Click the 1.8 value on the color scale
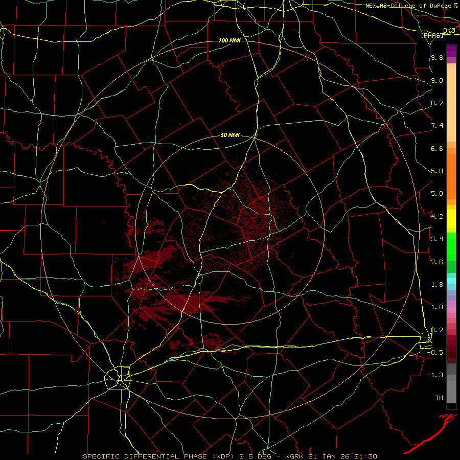460x460 pixels. click(437, 285)
